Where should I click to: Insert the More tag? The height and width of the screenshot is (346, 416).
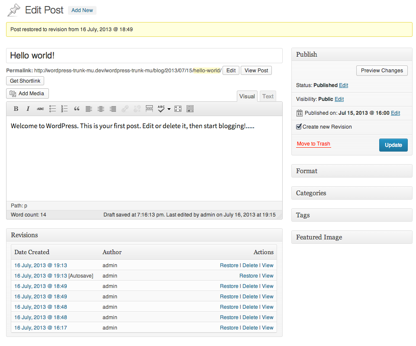point(149,109)
